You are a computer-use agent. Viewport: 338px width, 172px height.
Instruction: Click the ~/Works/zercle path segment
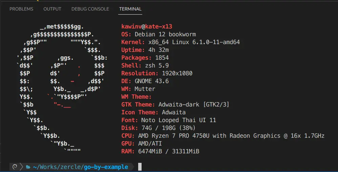point(57,167)
